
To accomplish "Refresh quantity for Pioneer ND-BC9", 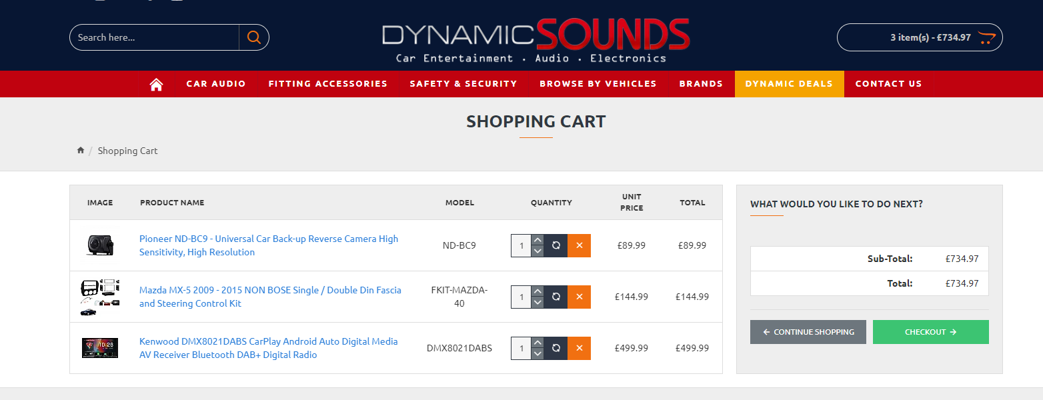I will tap(556, 245).
